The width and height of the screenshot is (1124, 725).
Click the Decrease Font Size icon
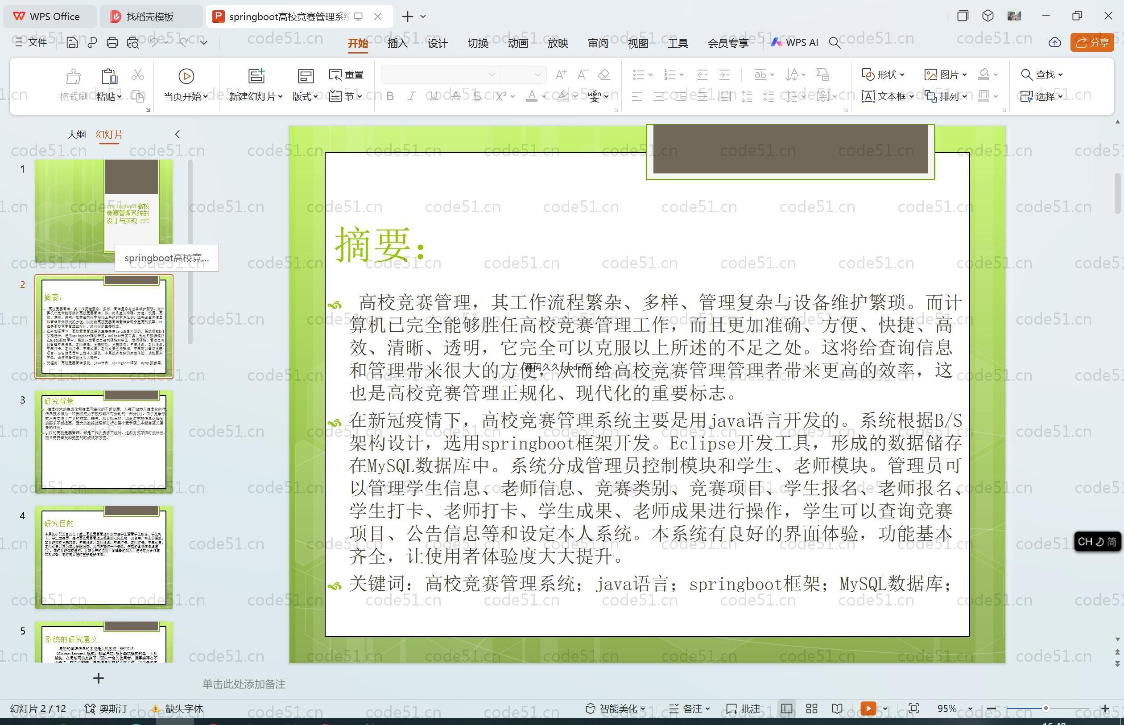[x=583, y=74]
